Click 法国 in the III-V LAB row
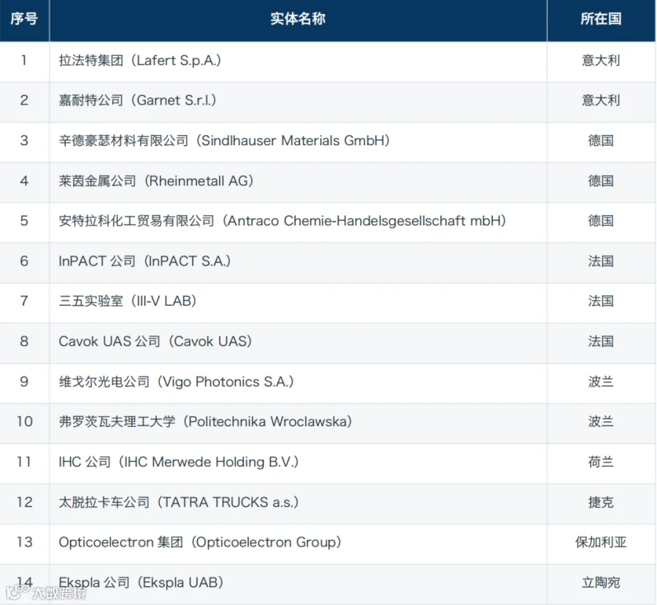The height and width of the screenshot is (605, 657). click(x=601, y=301)
